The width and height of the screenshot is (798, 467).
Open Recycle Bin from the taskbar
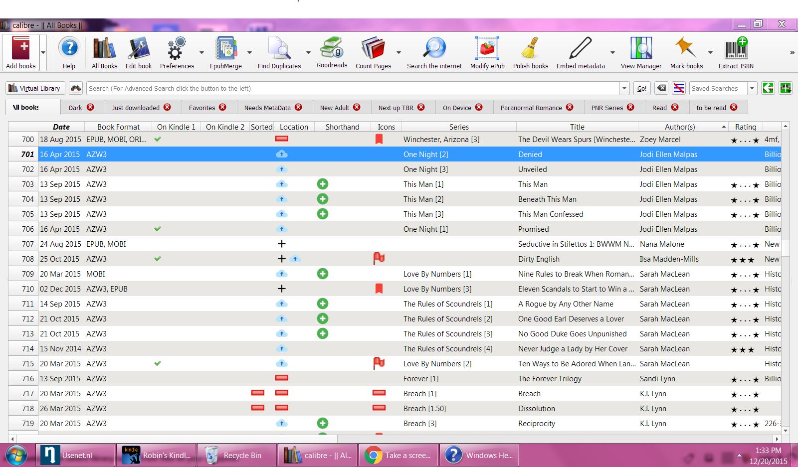(x=237, y=455)
